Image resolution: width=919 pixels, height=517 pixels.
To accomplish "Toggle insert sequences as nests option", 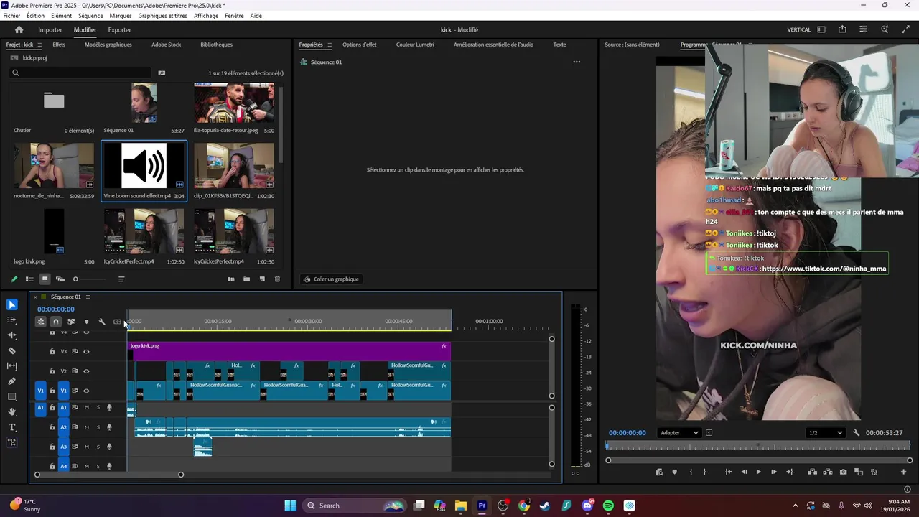I will [41, 322].
